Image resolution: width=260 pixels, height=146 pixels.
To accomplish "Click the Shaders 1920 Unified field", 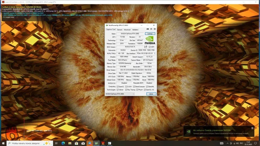I will pos(124,57).
